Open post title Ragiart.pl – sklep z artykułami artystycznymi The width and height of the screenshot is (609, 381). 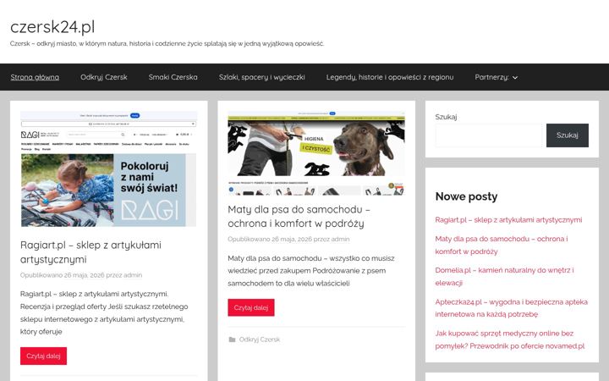tap(91, 252)
